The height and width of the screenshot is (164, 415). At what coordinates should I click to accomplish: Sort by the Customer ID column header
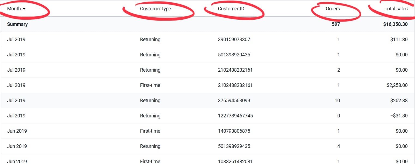[231, 8]
